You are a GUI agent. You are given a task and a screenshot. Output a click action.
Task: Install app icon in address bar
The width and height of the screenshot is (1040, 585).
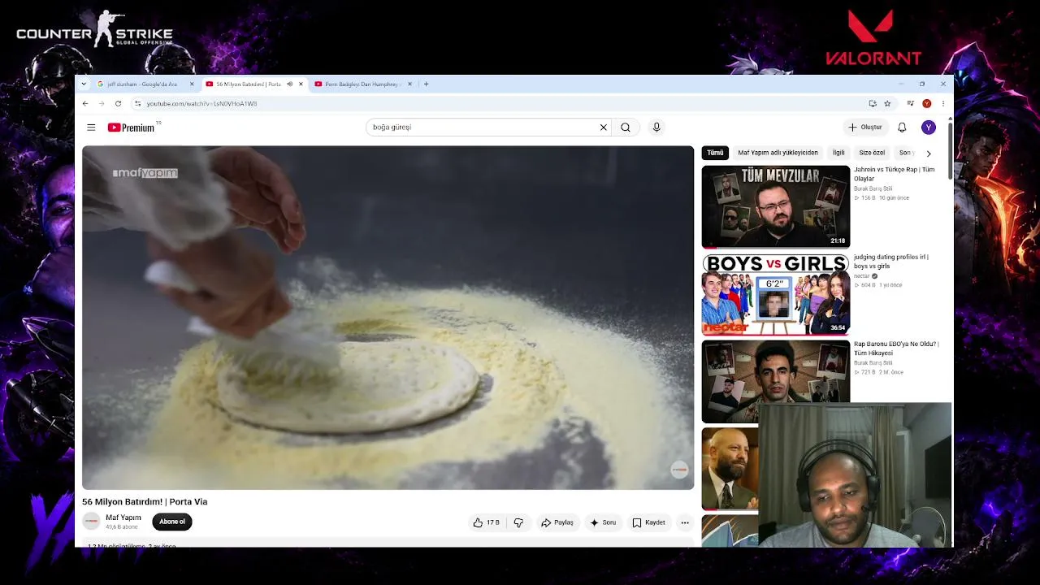873,104
